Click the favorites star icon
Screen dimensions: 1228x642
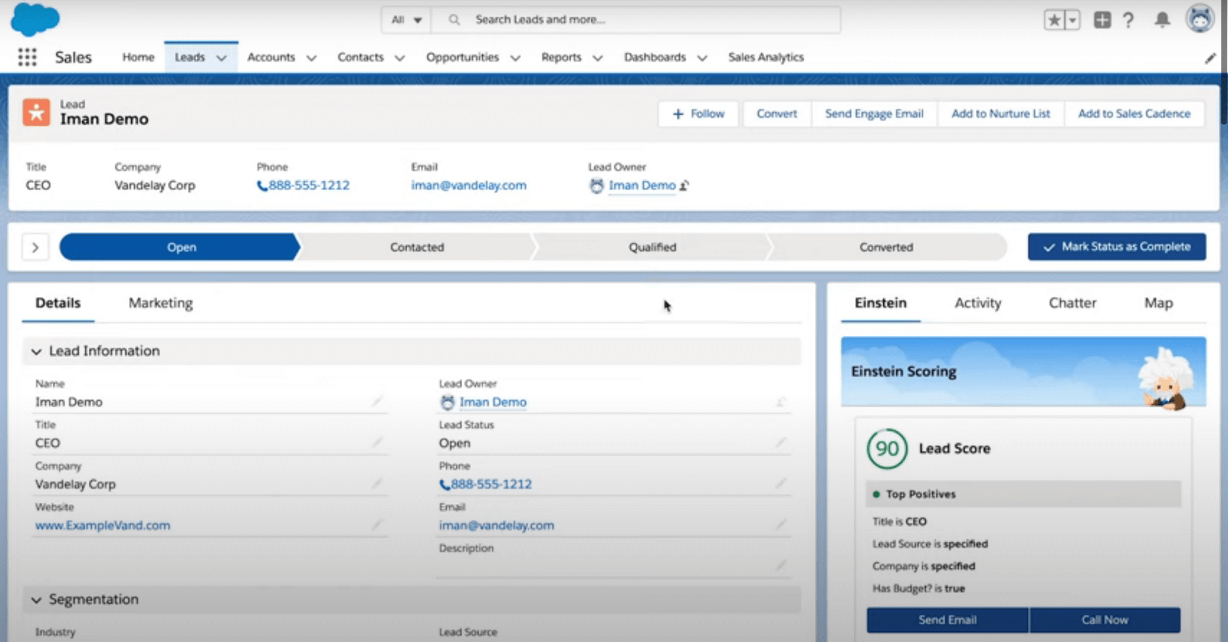[1054, 20]
